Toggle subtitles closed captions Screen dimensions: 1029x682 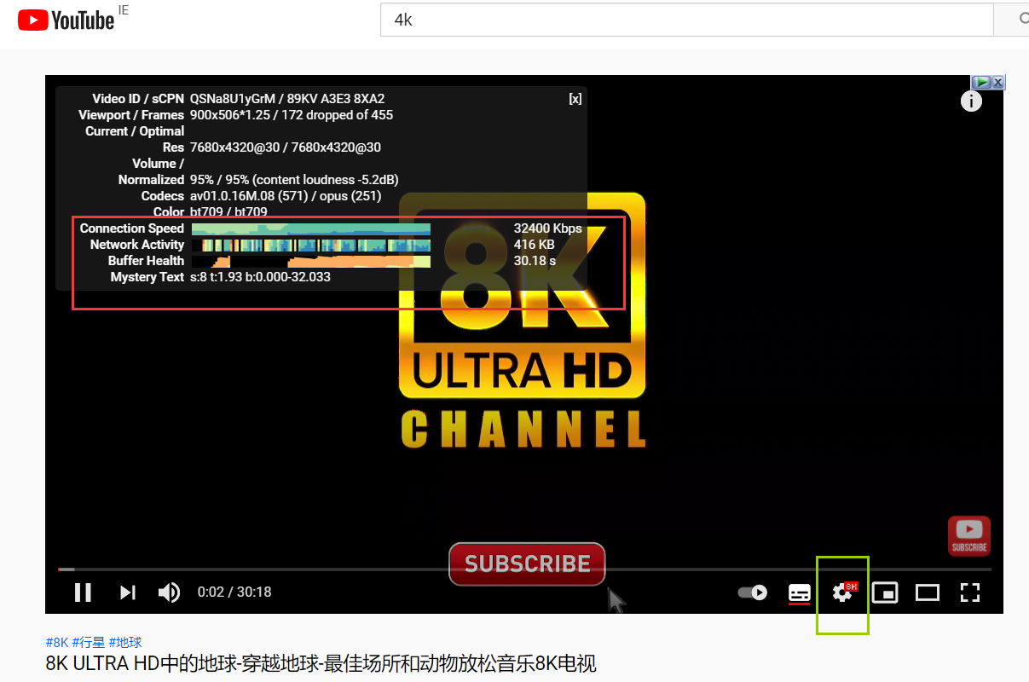point(799,592)
